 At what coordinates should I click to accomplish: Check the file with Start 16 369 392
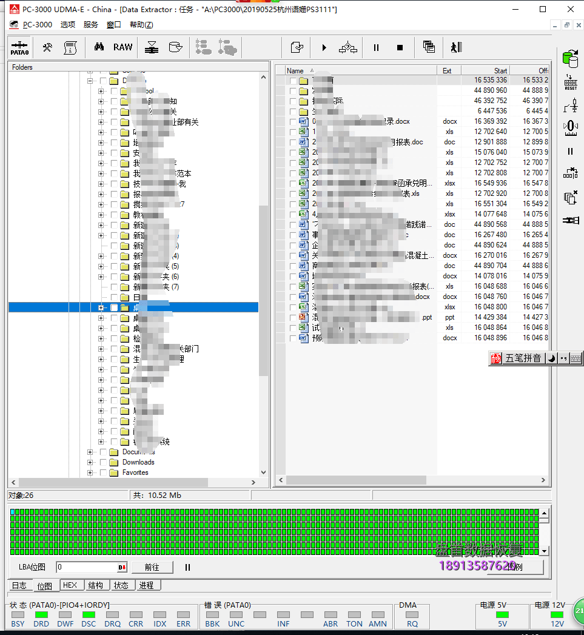[293, 121]
